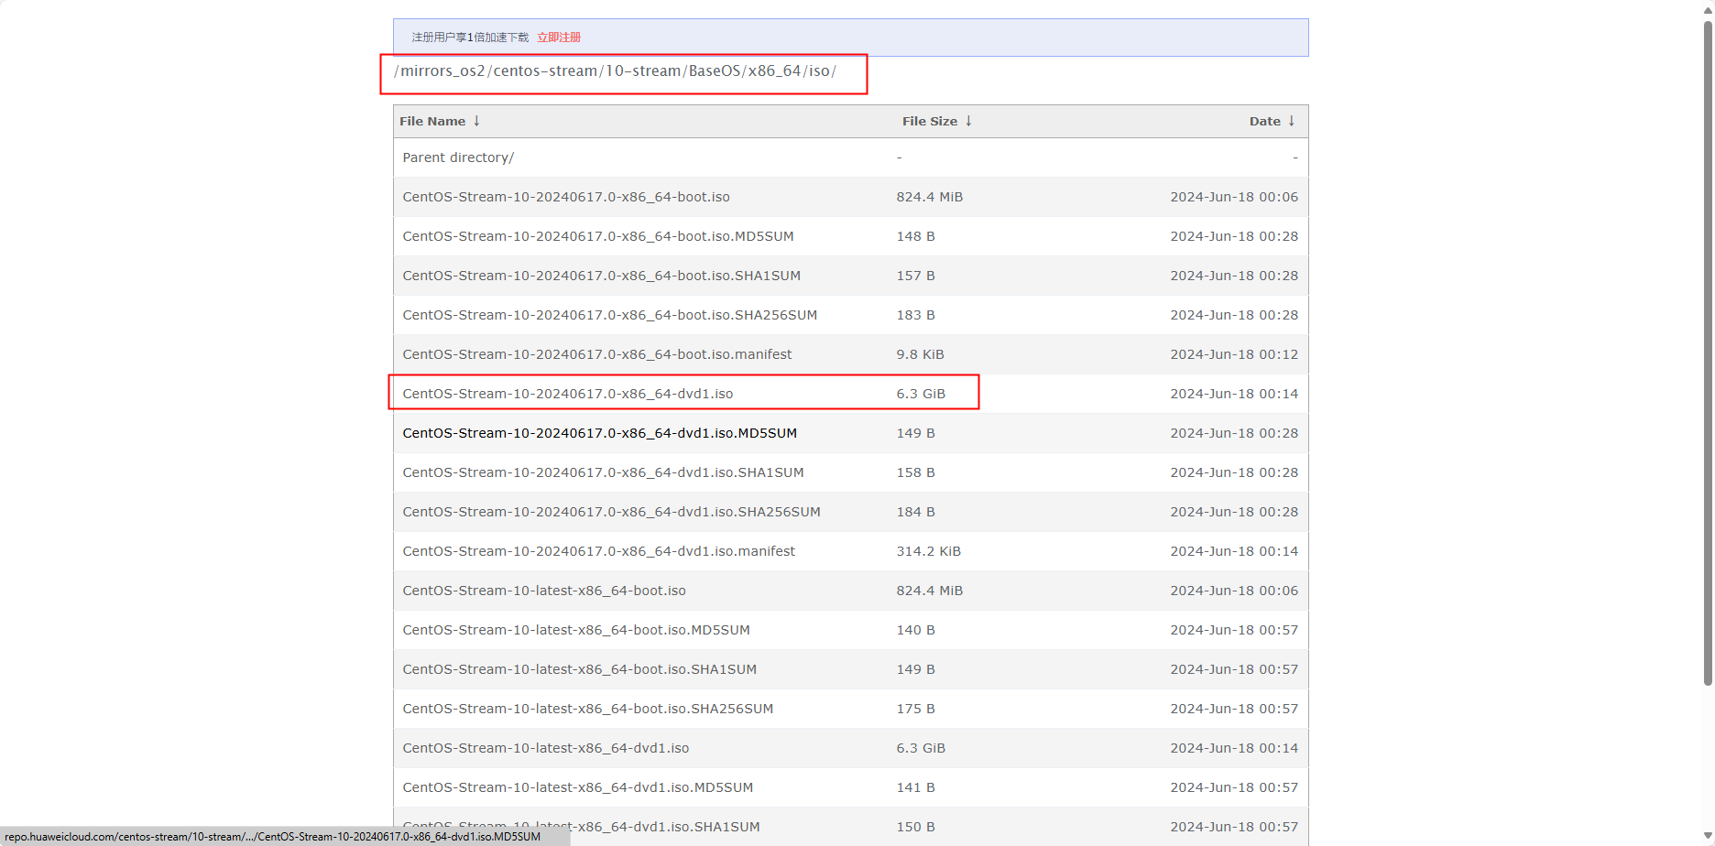Viewport: 1715px width, 846px height.
Task: Open the latest boot.iso.MD5SUM file
Action: point(576,630)
